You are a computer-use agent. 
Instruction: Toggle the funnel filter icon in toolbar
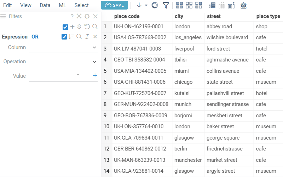tap(166, 5)
